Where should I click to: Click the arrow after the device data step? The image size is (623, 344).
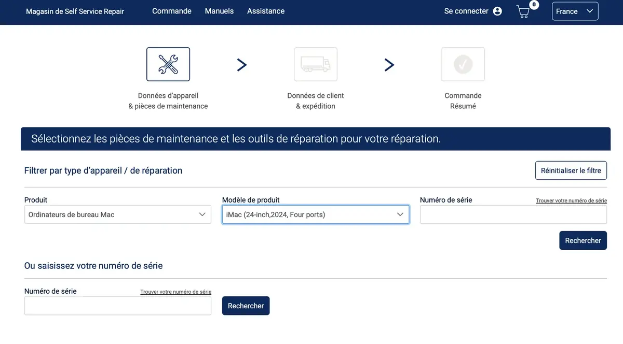click(242, 65)
